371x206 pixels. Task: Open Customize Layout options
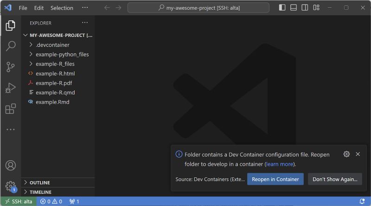pyautogui.click(x=316, y=7)
